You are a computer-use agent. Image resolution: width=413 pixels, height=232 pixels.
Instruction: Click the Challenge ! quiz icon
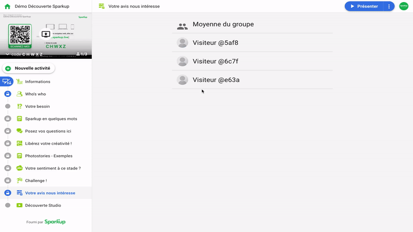tap(19, 180)
